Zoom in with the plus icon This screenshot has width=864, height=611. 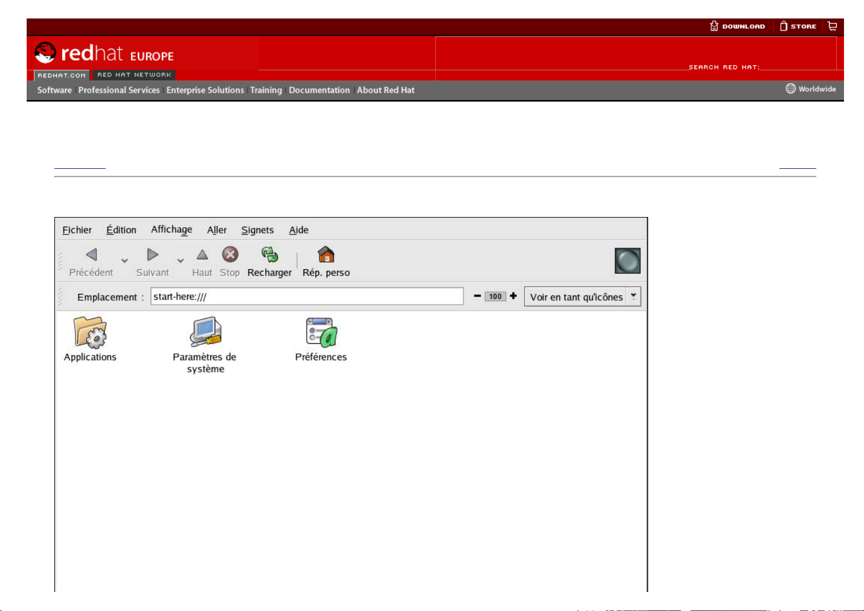pos(513,295)
